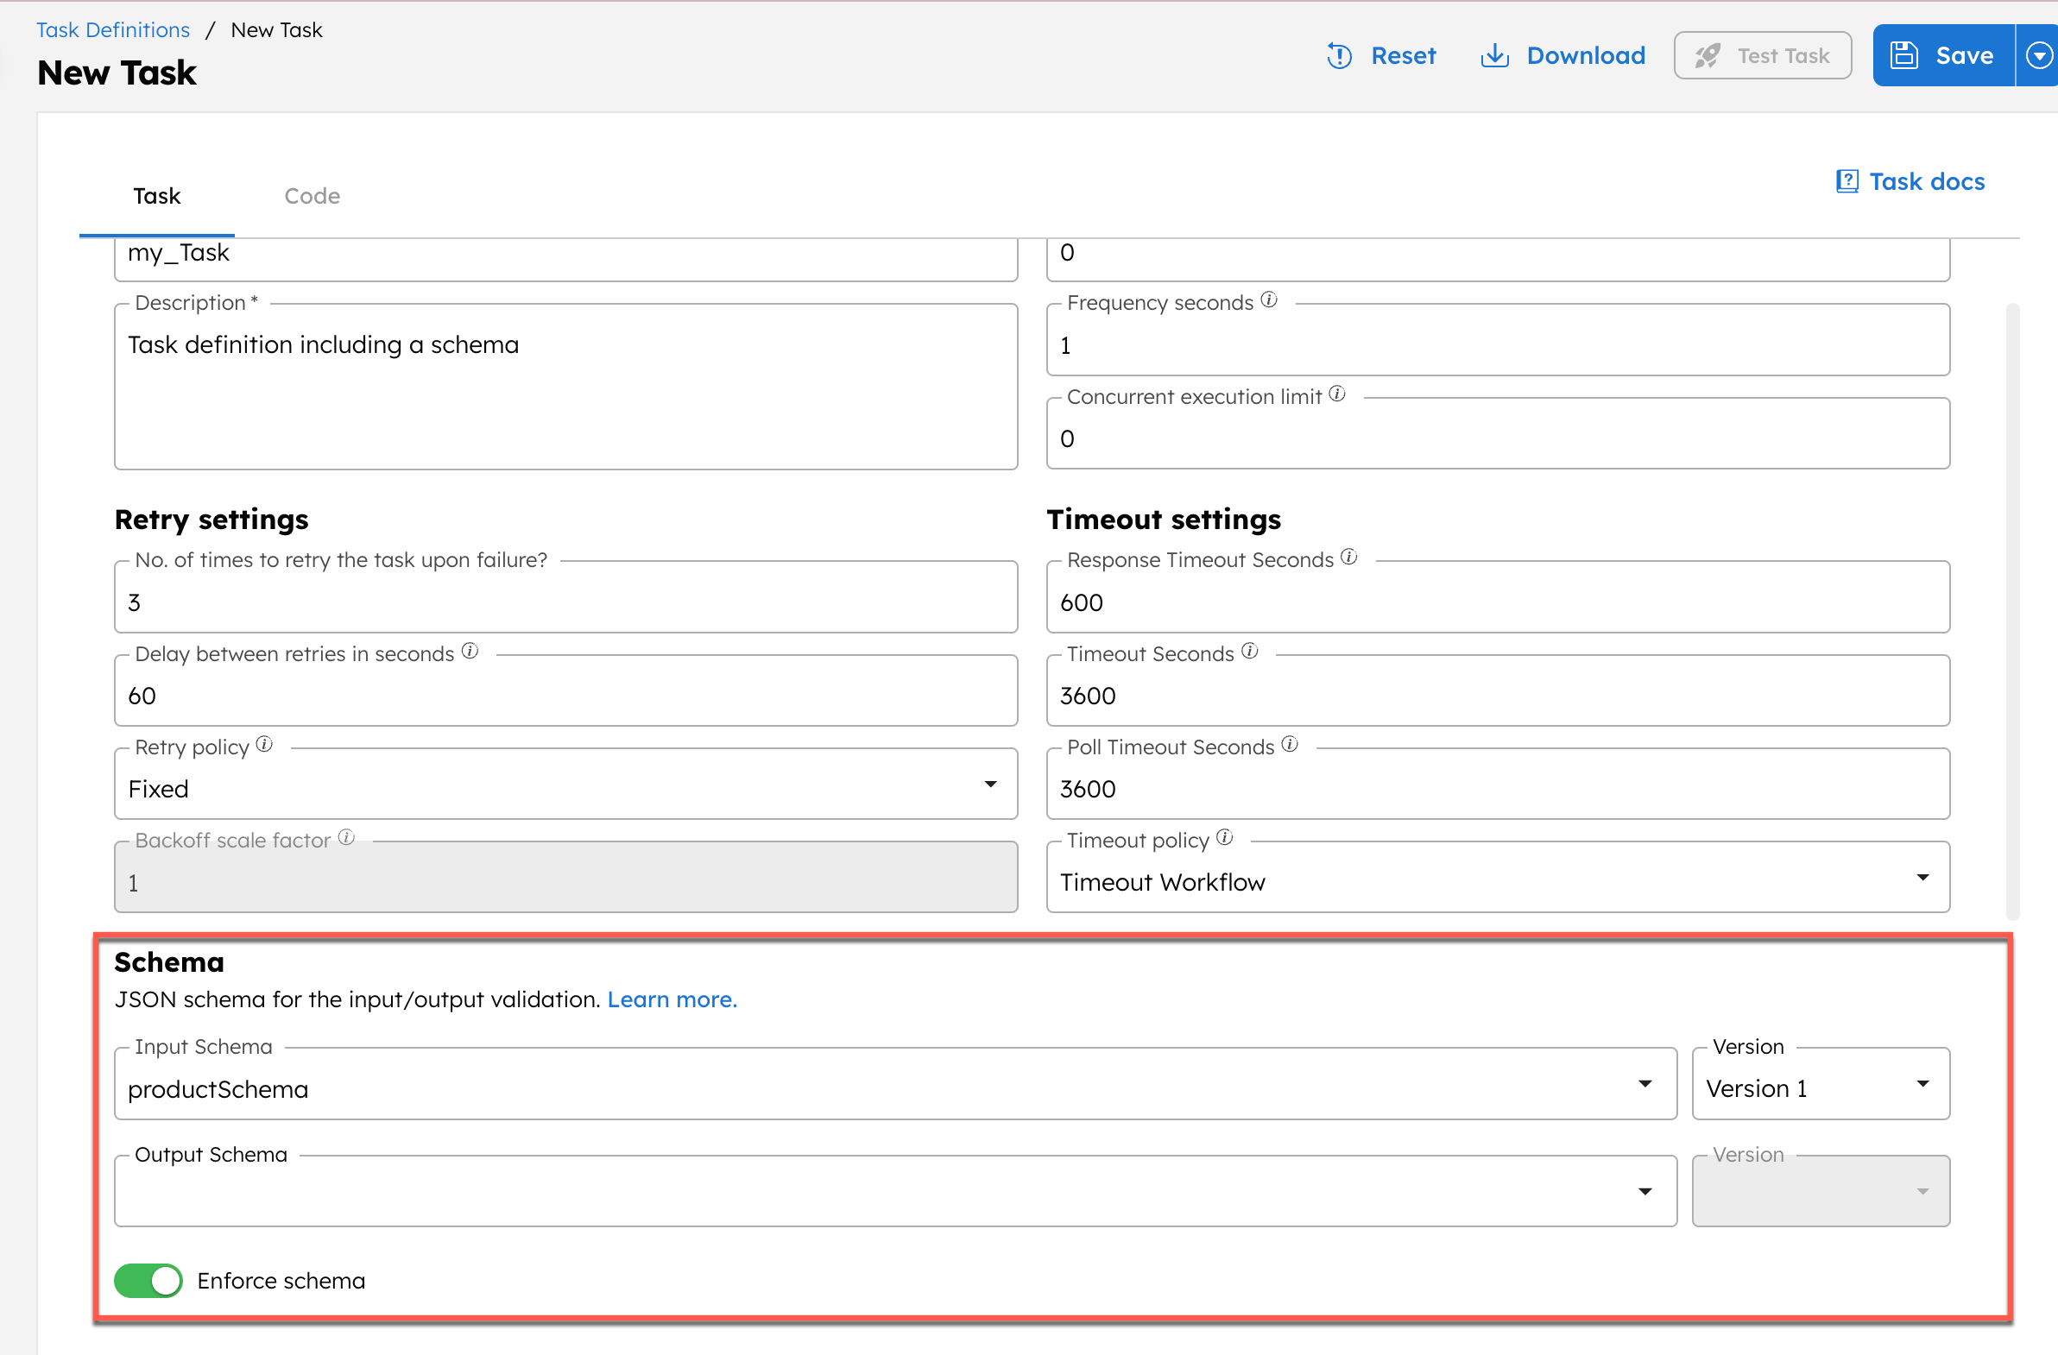Click the Learn more link
Screen dimensions: 2058x1355
pos(672,999)
